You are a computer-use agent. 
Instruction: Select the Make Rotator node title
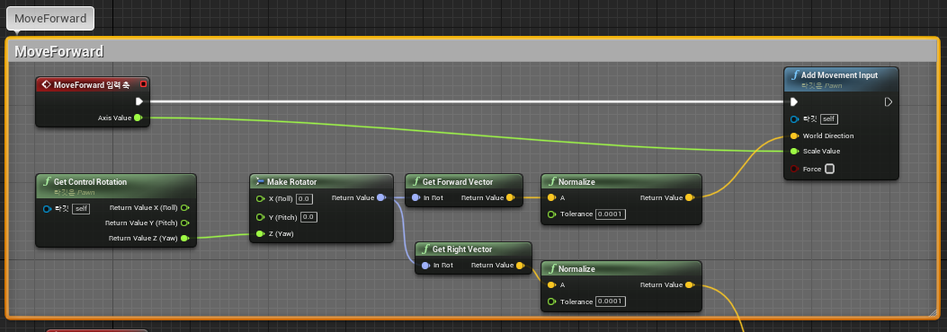tap(291, 182)
